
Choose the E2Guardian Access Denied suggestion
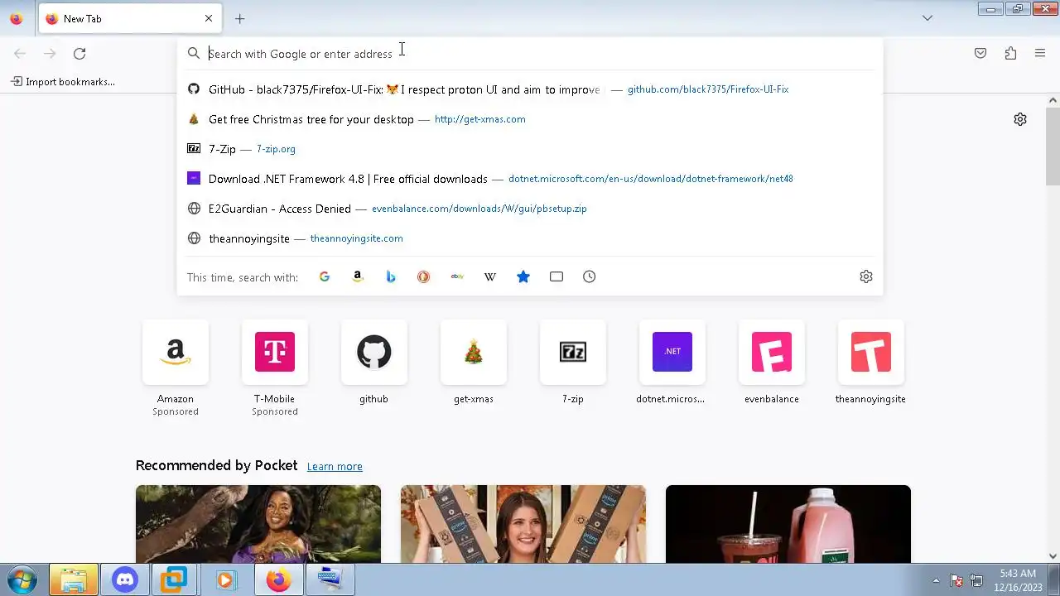click(x=530, y=209)
